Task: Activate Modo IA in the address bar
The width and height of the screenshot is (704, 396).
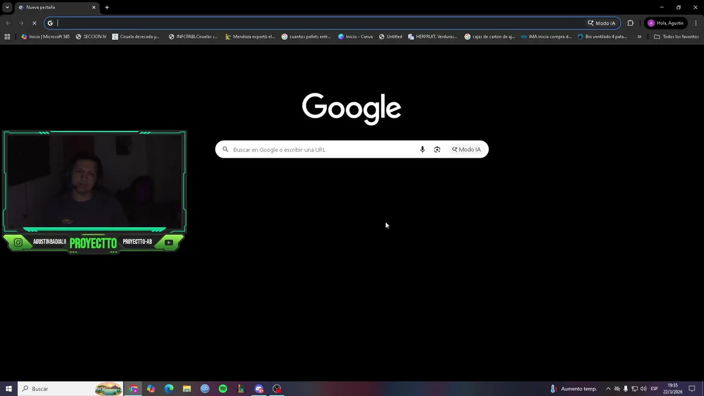Action: click(x=602, y=23)
